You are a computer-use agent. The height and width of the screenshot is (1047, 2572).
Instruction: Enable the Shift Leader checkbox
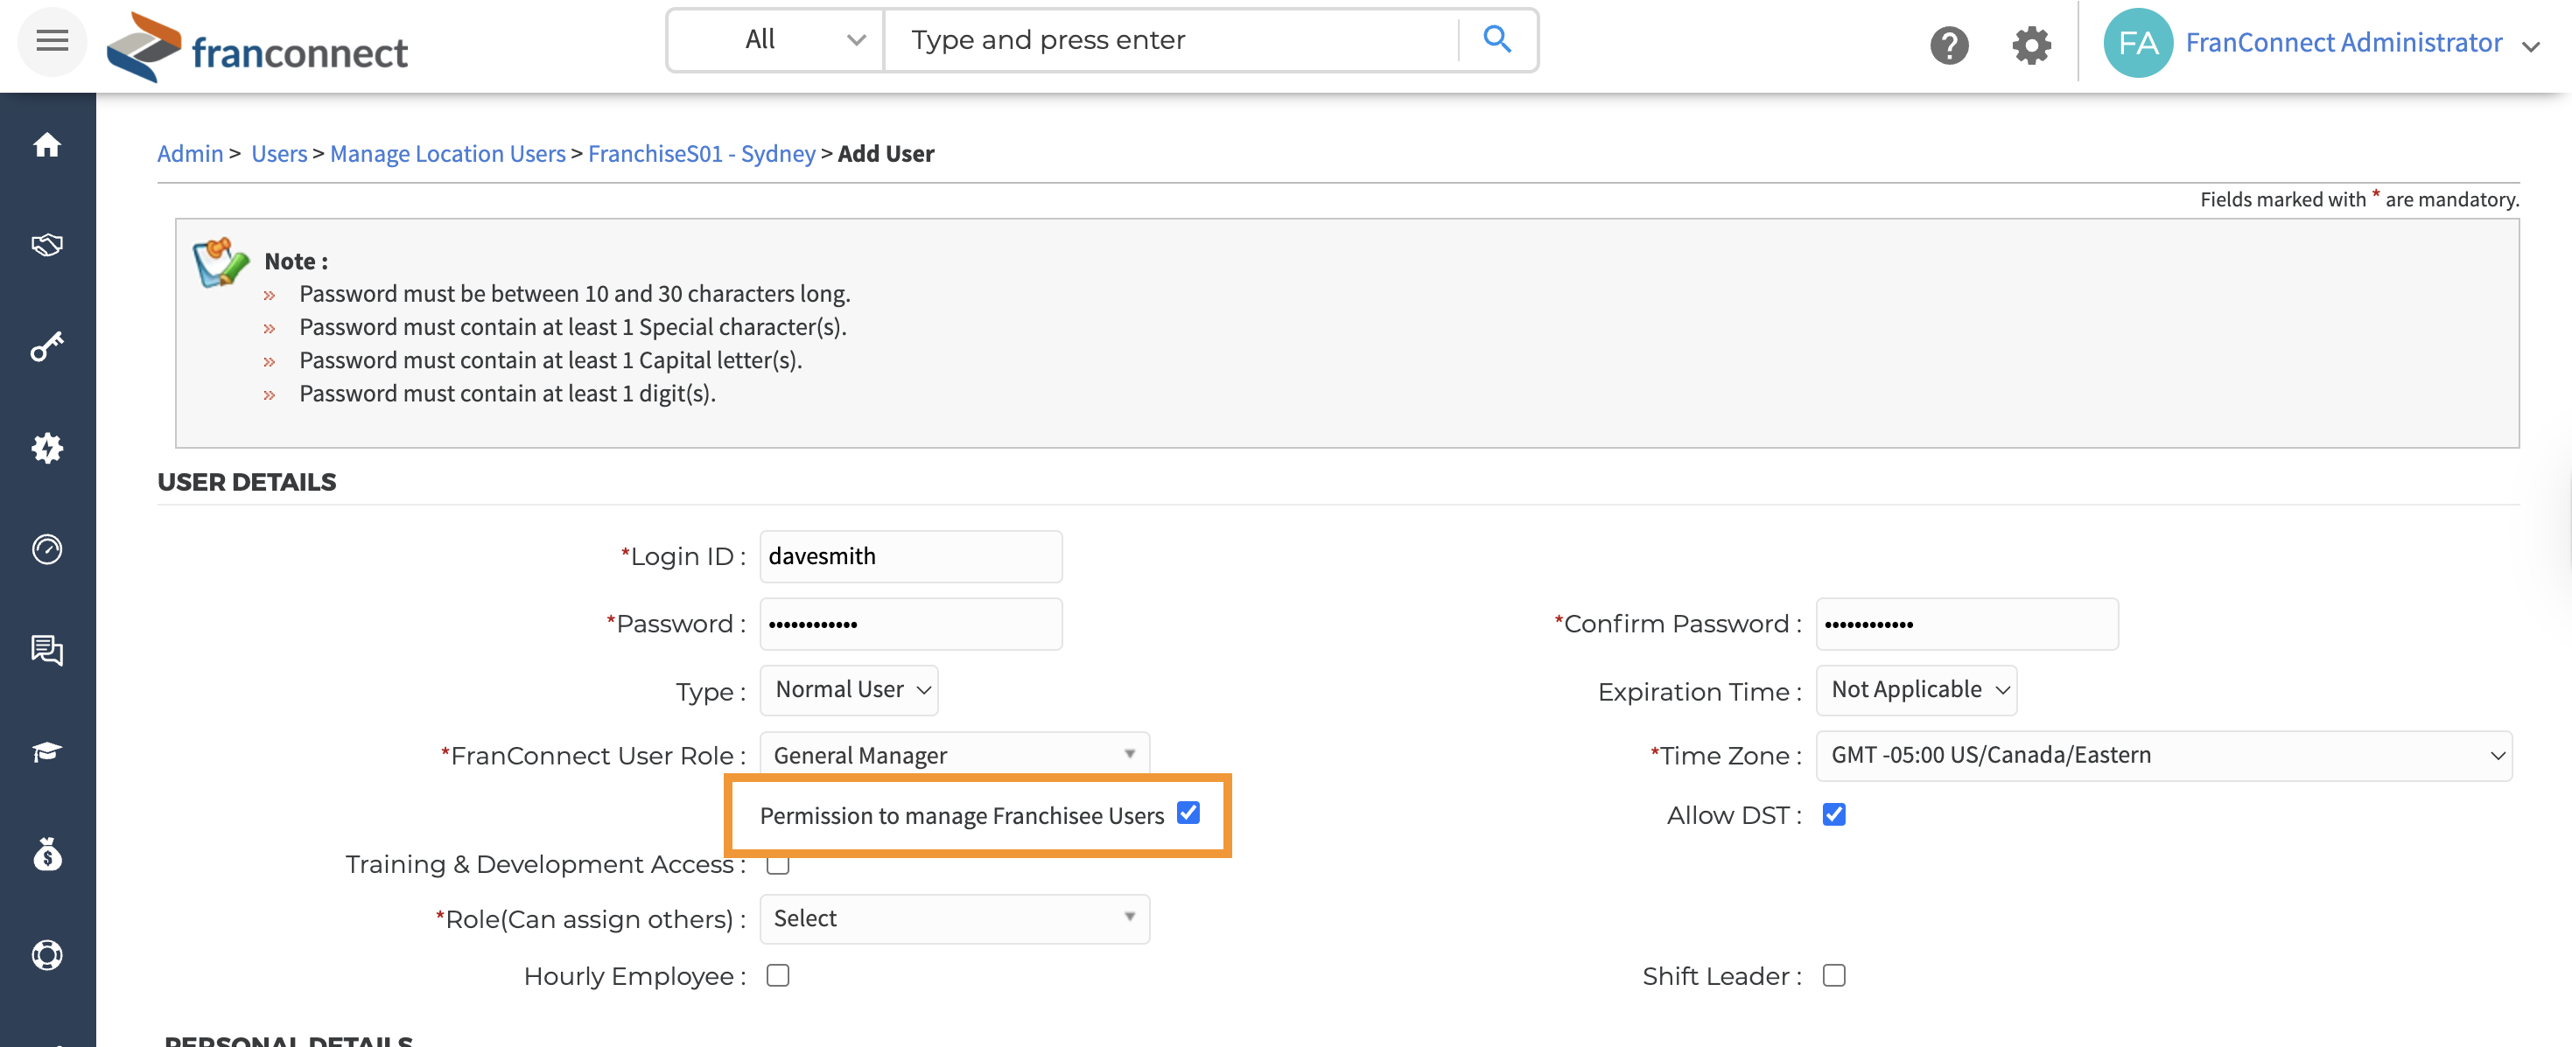coord(1833,974)
